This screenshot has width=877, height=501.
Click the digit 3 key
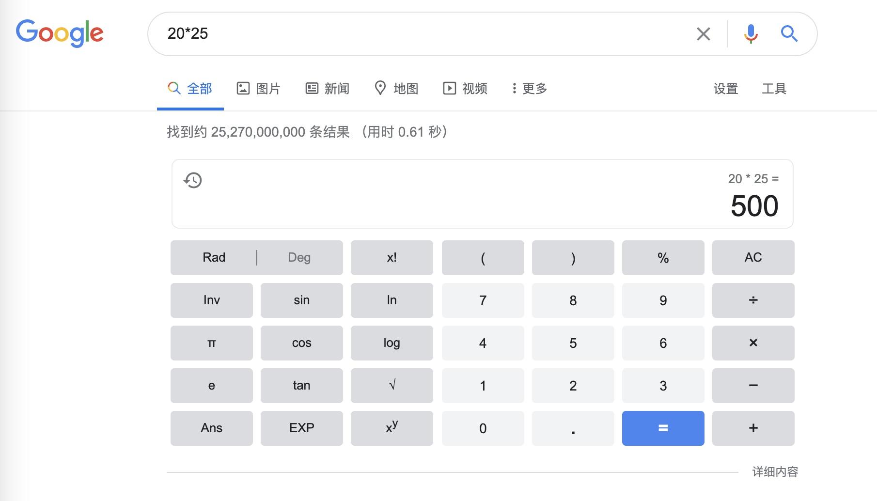click(663, 386)
